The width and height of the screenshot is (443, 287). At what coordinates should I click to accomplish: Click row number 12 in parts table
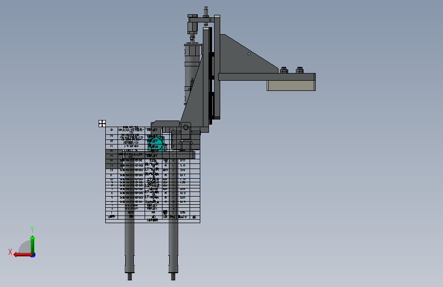click(x=111, y=171)
